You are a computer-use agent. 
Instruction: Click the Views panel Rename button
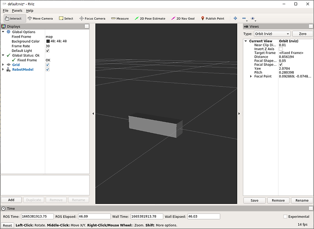302,201
